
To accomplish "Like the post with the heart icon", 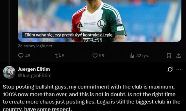I will [95, 56].
